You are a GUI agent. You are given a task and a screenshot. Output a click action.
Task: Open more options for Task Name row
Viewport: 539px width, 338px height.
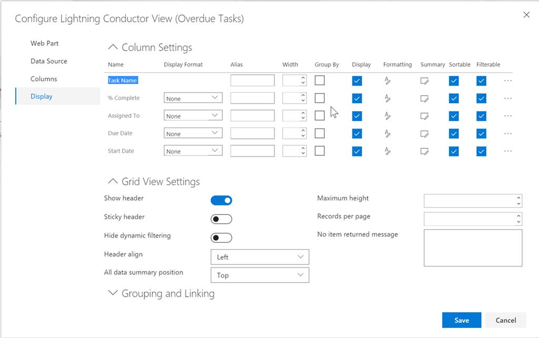[508, 81]
